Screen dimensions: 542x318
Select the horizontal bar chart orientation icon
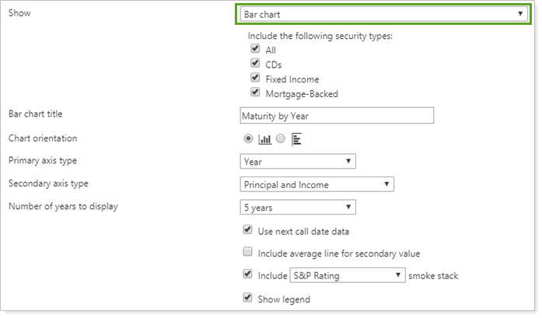(x=295, y=139)
